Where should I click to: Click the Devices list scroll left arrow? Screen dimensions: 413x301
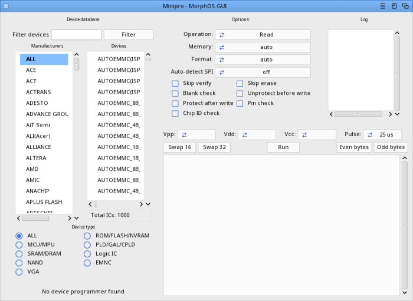[x=90, y=204]
